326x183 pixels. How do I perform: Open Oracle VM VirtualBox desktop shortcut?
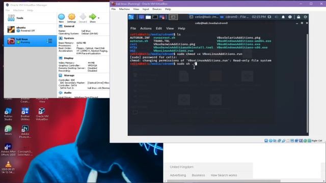(42, 114)
